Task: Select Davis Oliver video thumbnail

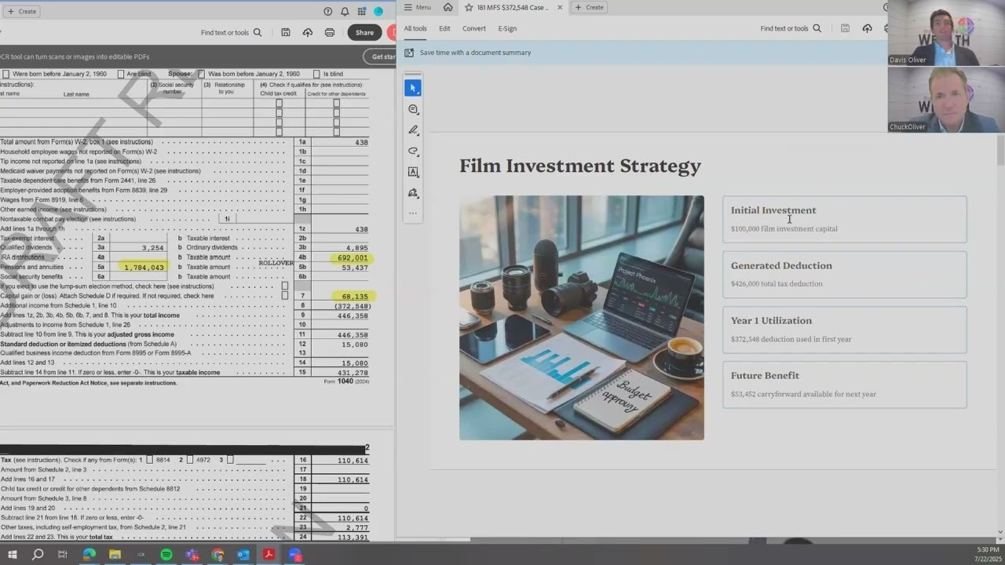Action: click(x=946, y=33)
